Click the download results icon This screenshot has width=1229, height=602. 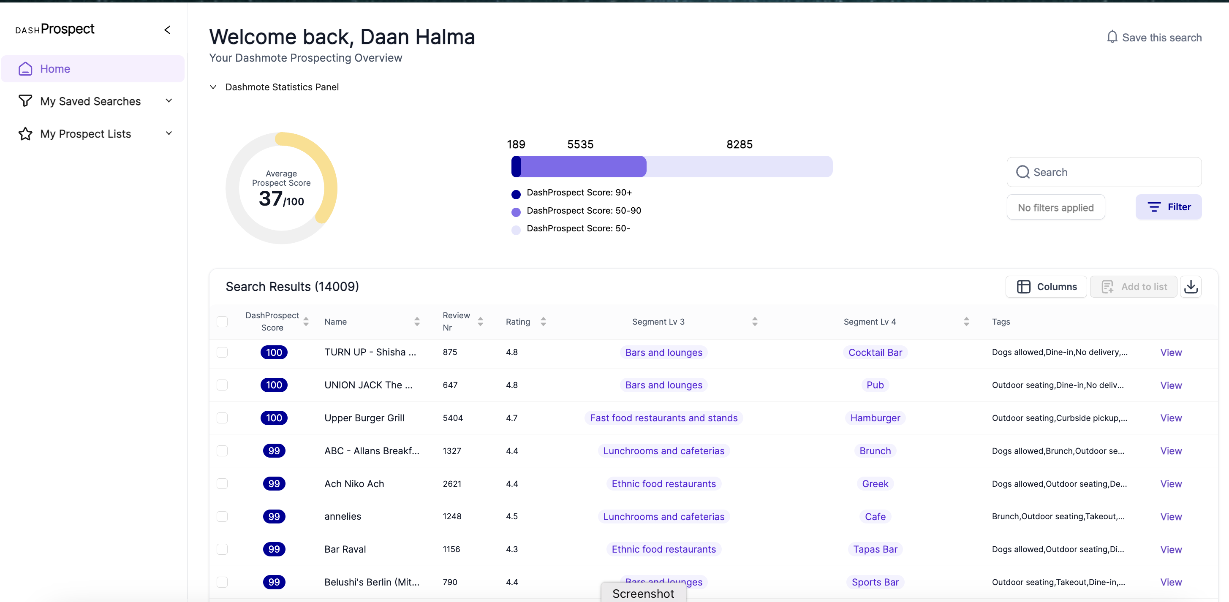pyautogui.click(x=1190, y=286)
